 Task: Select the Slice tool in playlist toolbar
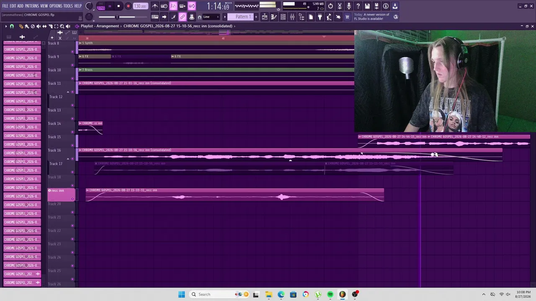(50, 26)
